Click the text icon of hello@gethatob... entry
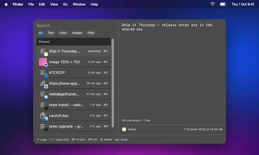Screen dimensions: 259x155 click(43, 94)
